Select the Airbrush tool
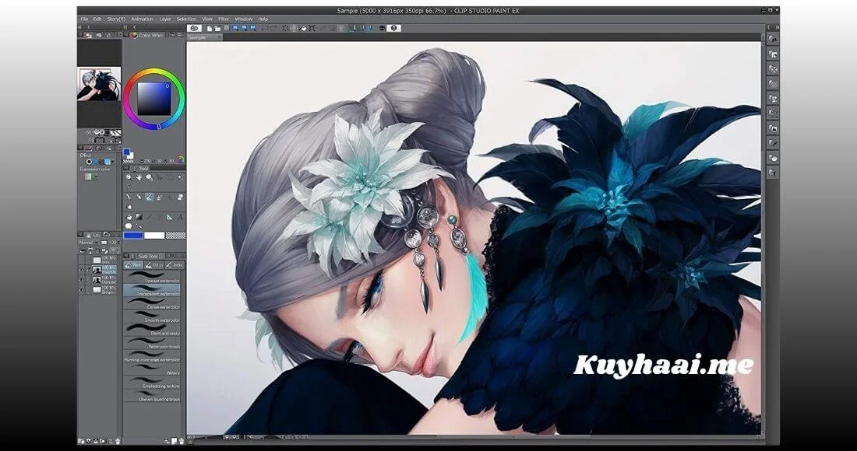The width and height of the screenshot is (857, 451). coord(160,197)
